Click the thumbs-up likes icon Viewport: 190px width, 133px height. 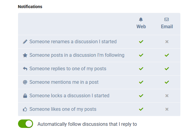(x=25, y=109)
